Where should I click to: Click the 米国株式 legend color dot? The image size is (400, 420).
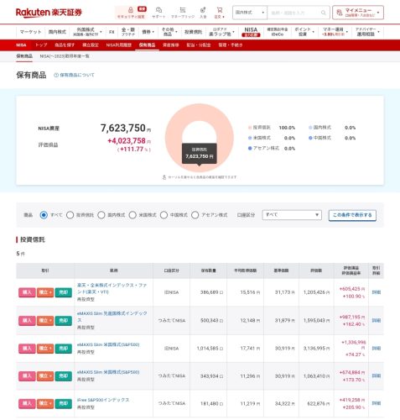point(250,138)
